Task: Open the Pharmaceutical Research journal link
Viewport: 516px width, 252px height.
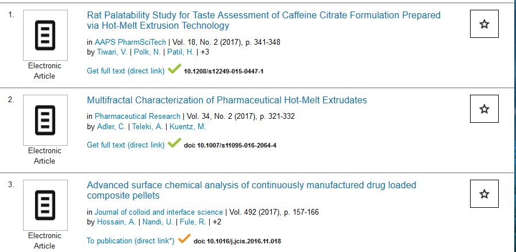Action: (138, 117)
